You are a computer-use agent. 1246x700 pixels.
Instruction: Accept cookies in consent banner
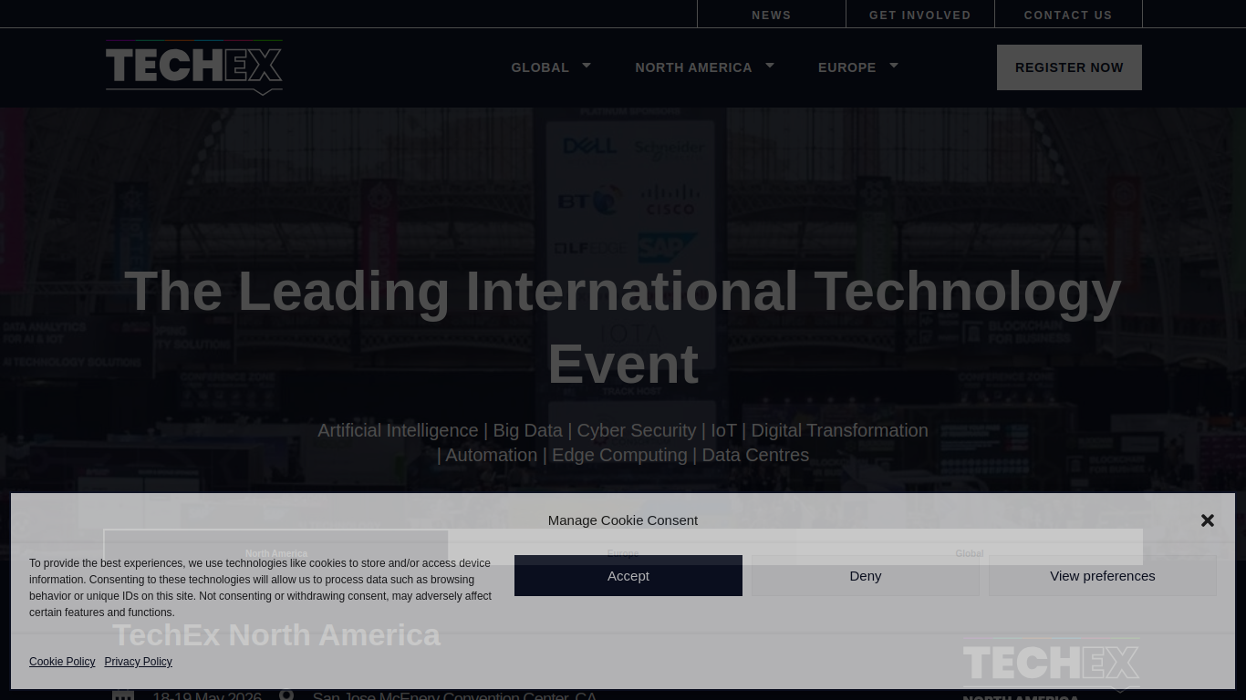click(628, 576)
